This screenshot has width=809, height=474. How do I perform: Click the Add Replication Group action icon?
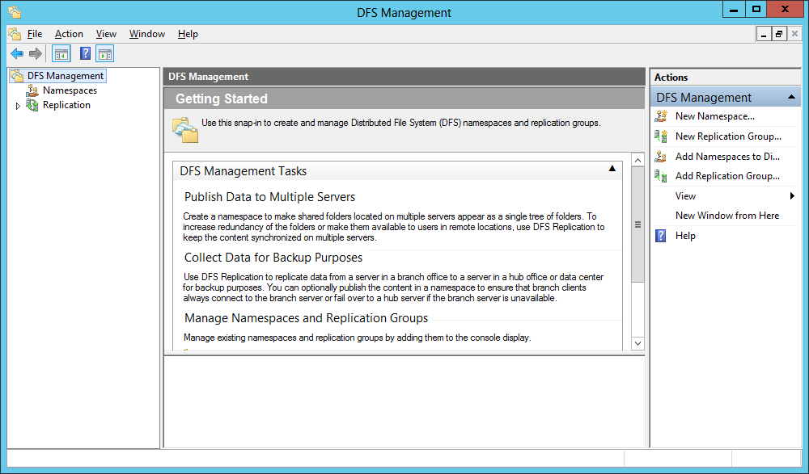tap(661, 176)
